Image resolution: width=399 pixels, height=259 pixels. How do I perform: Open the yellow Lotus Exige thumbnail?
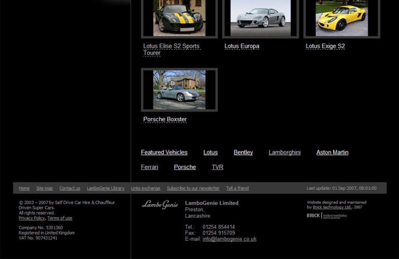[342, 18]
